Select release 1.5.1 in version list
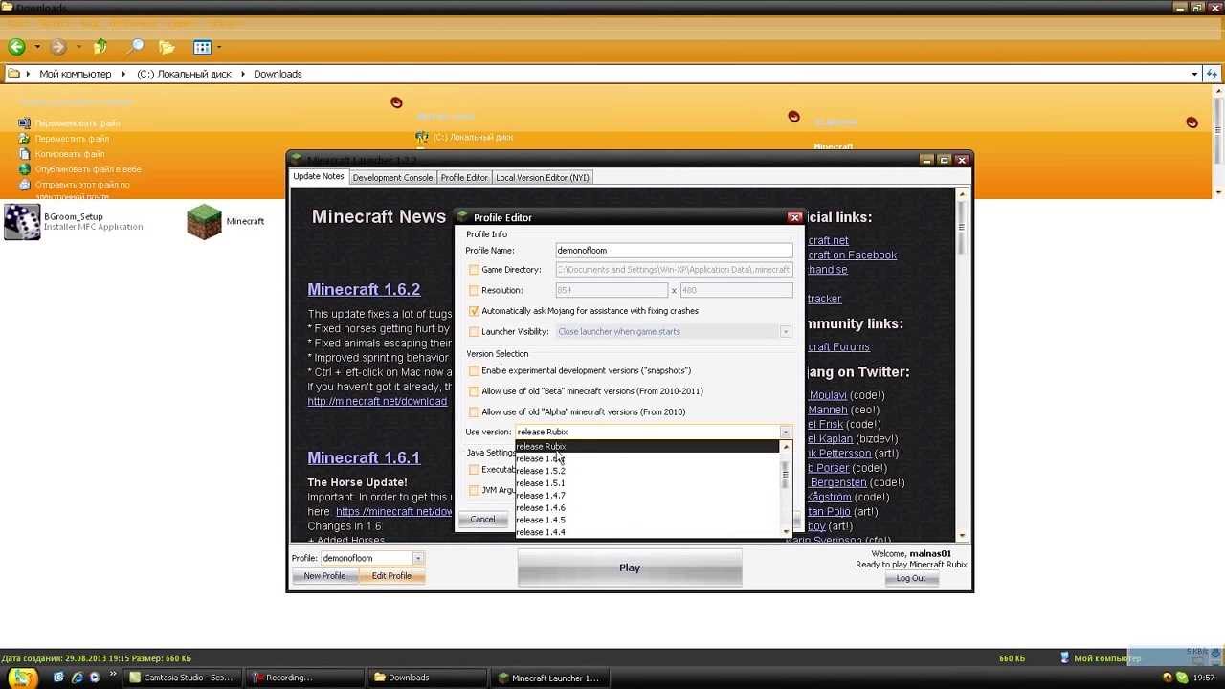Viewport: 1225px width, 689px height. (x=648, y=483)
